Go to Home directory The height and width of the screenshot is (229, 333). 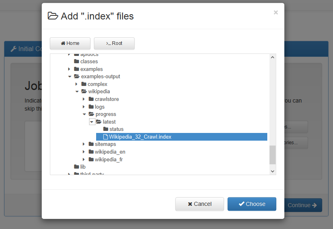point(70,43)
